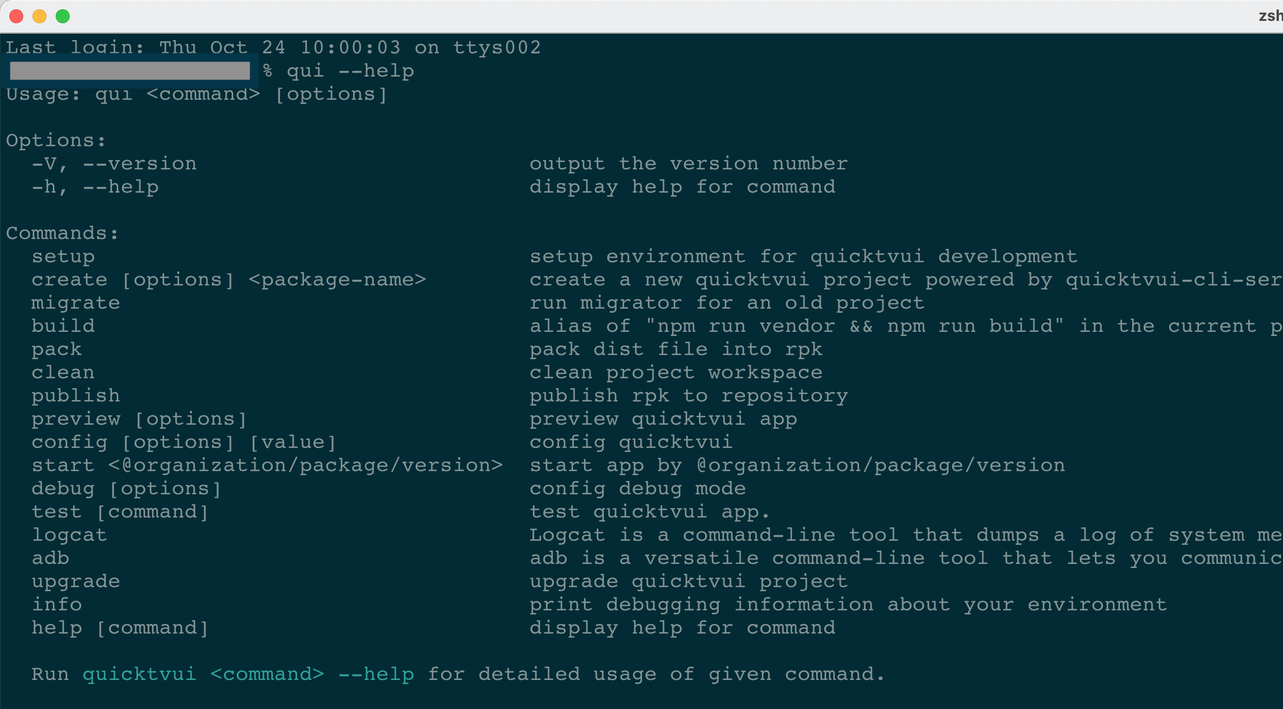Image resolution: width=1283 pixels, height=709 pixels.
Task: Click the 'create [options] <package-name>' command entry
Action: tap(229, 280)
